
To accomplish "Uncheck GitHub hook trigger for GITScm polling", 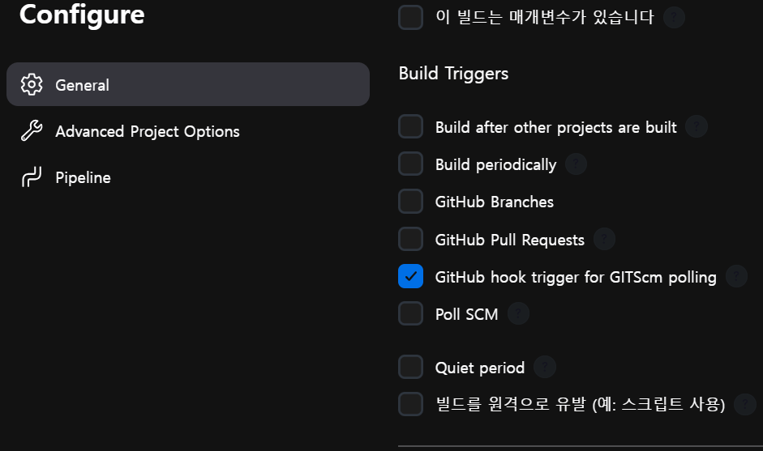I will (x=411, y=276).
